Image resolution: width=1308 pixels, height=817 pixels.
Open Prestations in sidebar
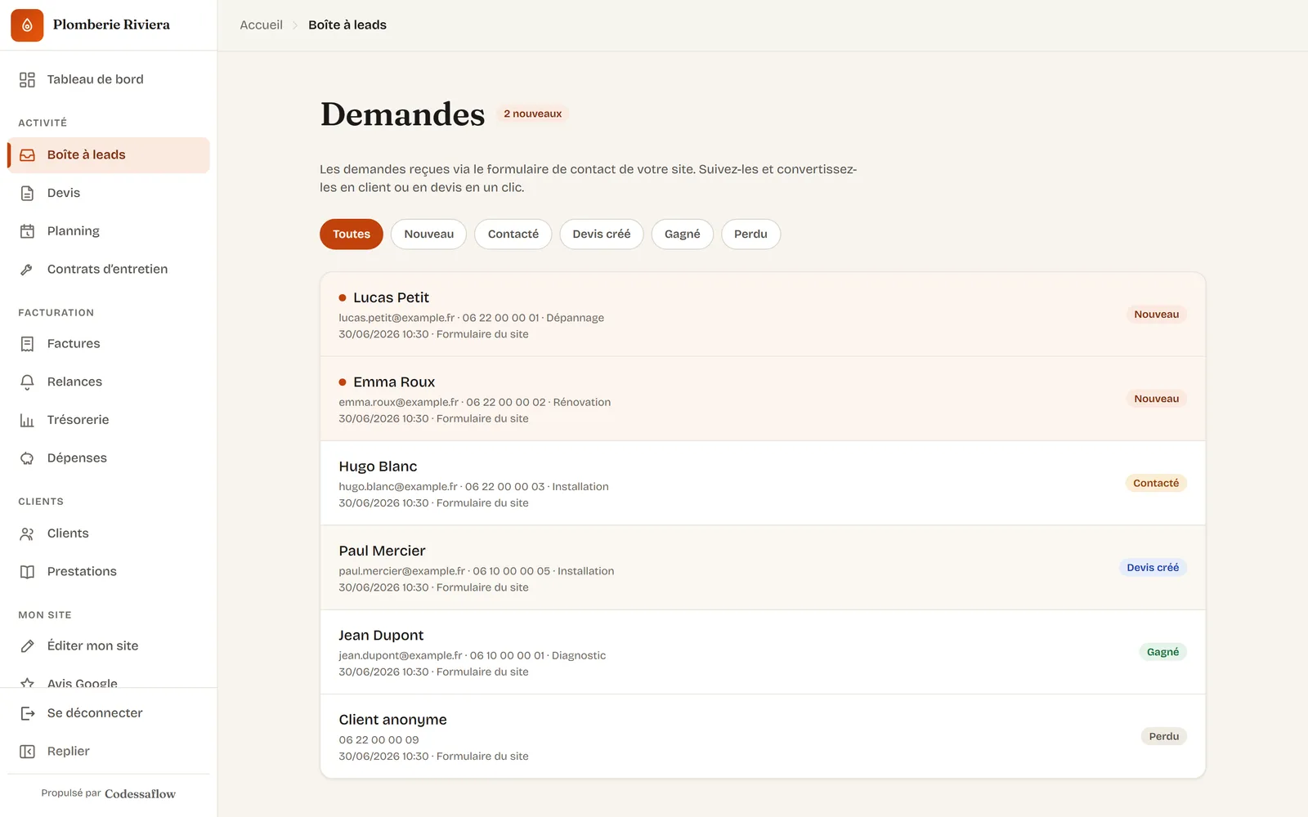(x=109, y=571)
